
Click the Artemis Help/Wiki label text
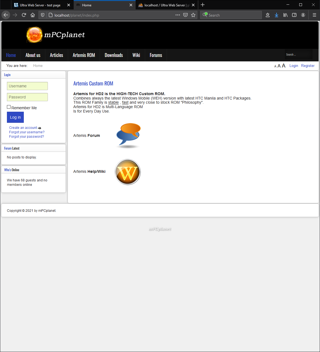(x=89, y=171)
